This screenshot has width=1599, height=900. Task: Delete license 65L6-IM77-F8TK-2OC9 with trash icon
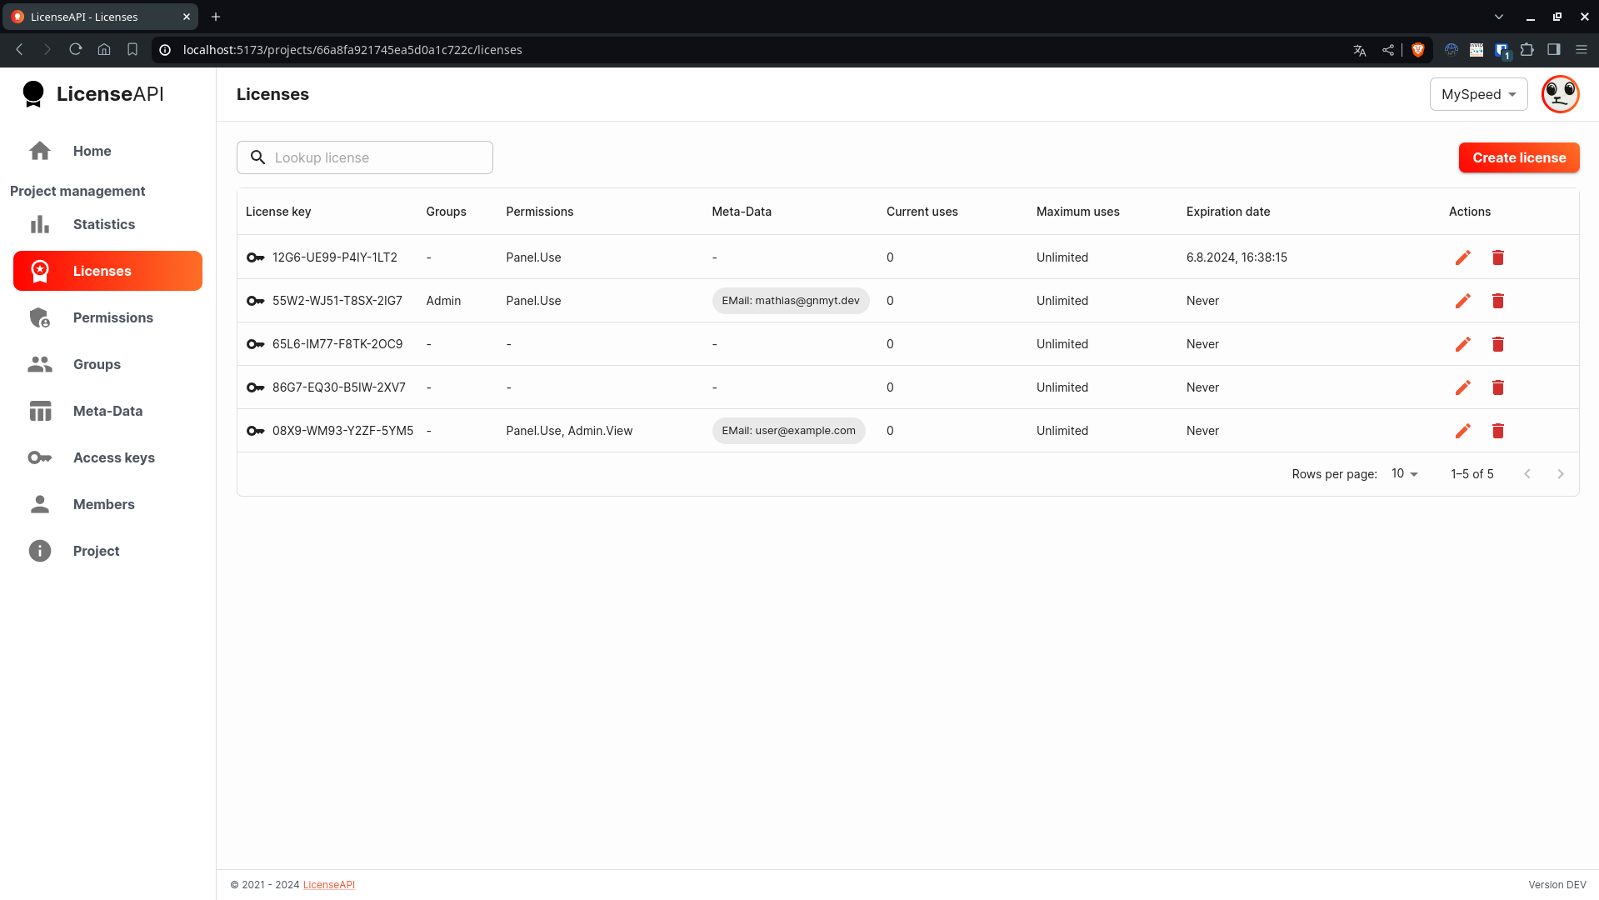coord(1497,344)
